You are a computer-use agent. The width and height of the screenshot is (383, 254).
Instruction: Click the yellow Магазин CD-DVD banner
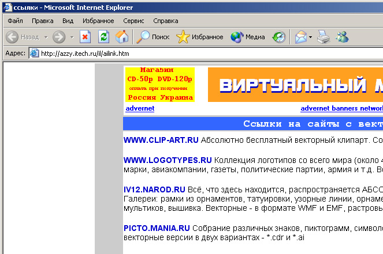(x=160, y=85)
